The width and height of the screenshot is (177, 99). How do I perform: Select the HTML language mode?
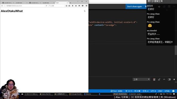click(x=167, y=91)
